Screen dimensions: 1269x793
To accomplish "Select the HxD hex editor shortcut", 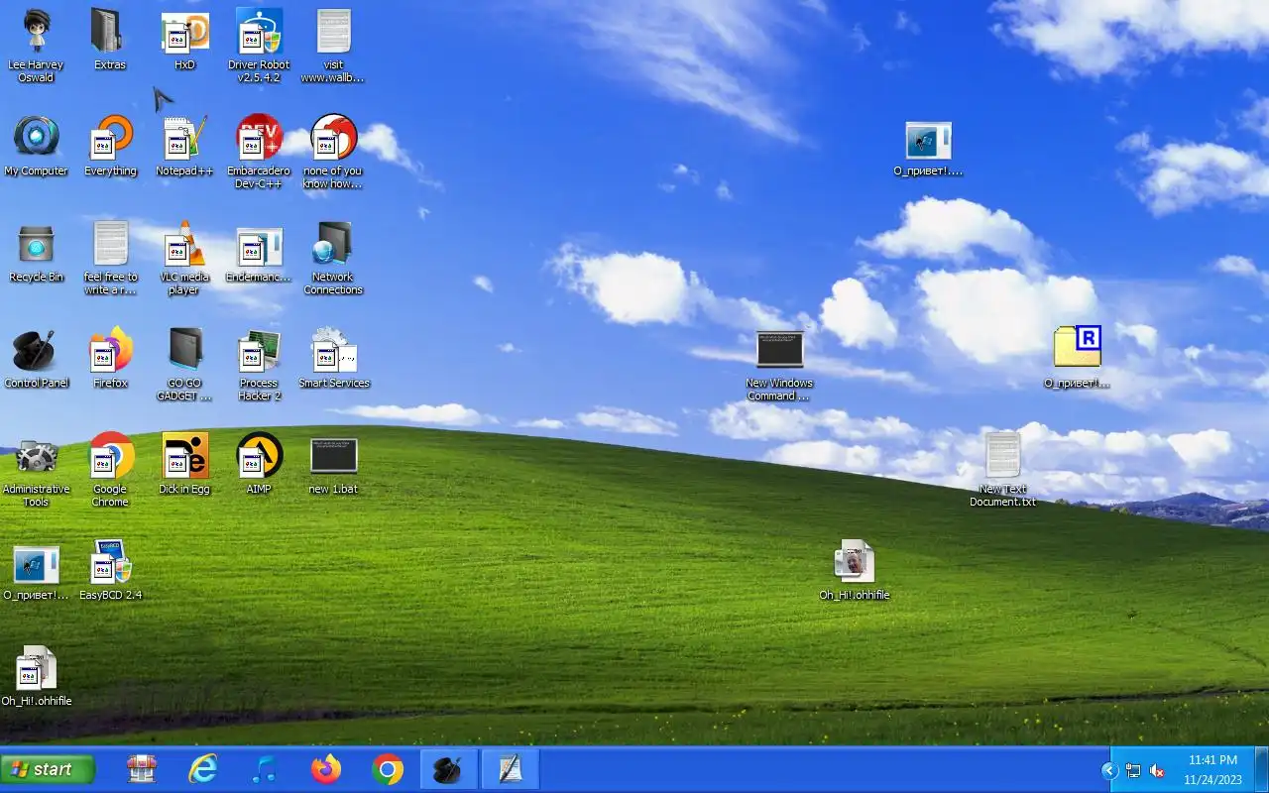I will coord(184,40).
